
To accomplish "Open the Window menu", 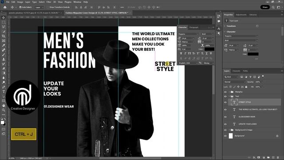I will 77,2.
